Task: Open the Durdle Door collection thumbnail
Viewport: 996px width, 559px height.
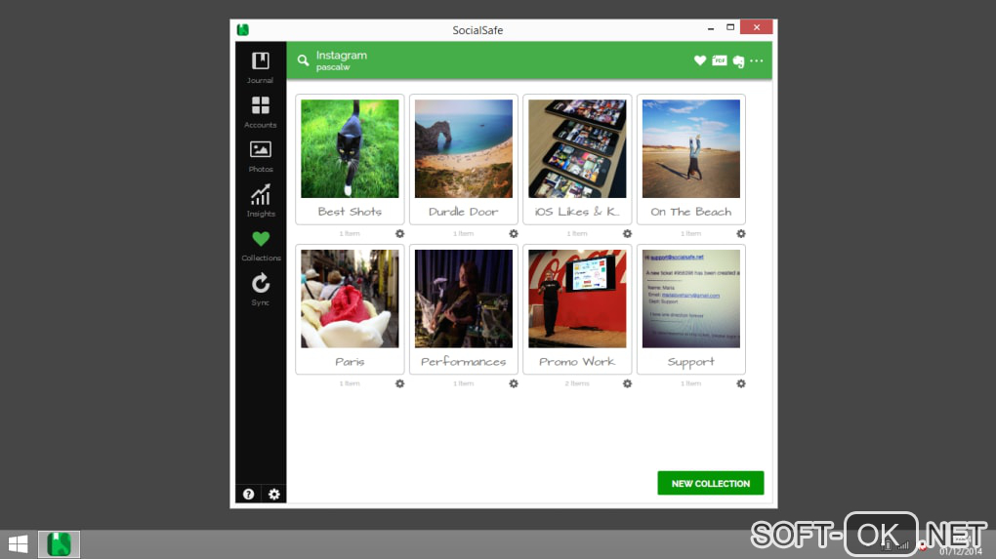Action: pos(464,148)
